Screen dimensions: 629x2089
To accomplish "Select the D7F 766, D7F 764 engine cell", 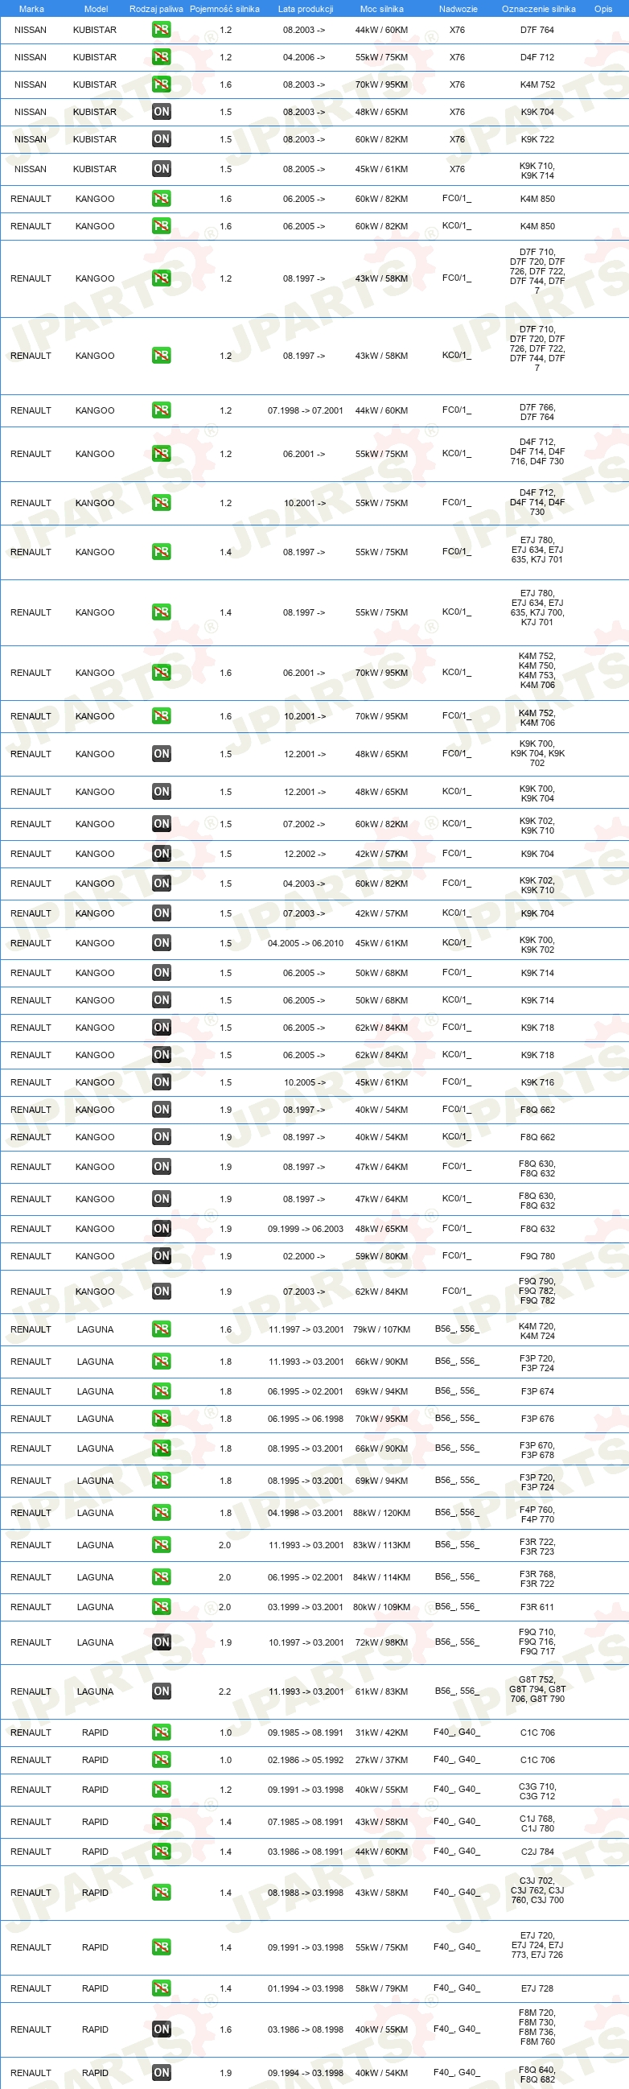I will tap(537, 412).
